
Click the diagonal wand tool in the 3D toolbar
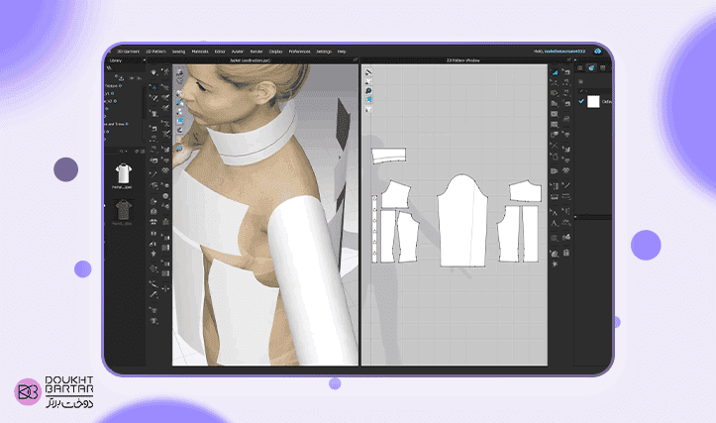(x=153, y=173)
